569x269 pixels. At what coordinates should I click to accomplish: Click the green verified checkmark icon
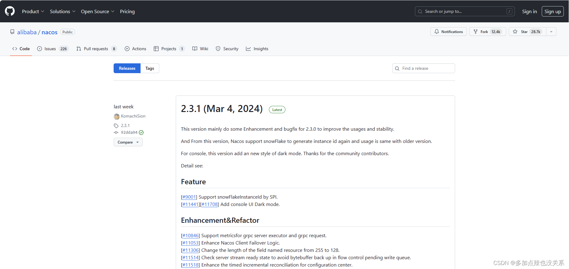(x=141, y=133)
